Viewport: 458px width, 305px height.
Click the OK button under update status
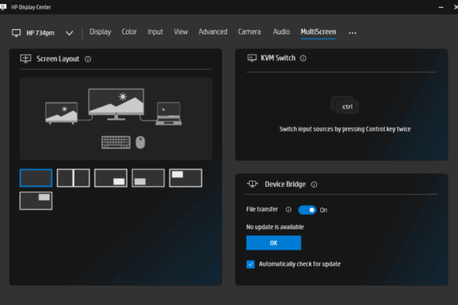click(x=274, y=243)
